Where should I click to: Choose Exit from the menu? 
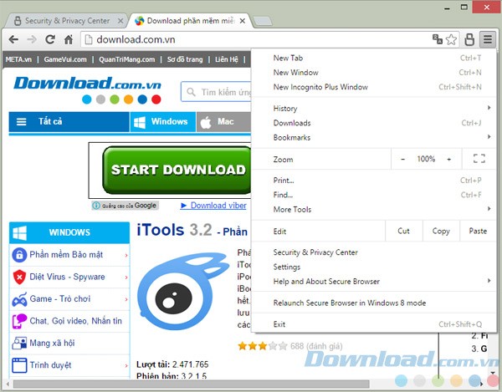[x=374, y=324]
